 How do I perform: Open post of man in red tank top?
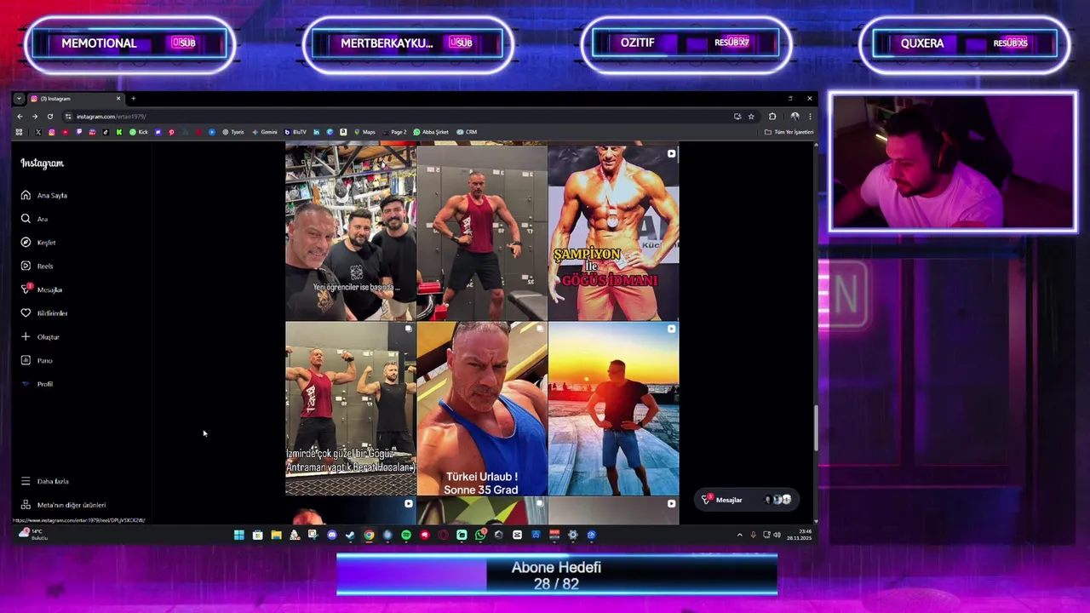482,232
